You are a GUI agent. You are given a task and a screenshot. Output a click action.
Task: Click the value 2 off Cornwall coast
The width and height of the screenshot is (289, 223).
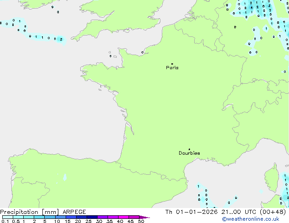[61, 40]
